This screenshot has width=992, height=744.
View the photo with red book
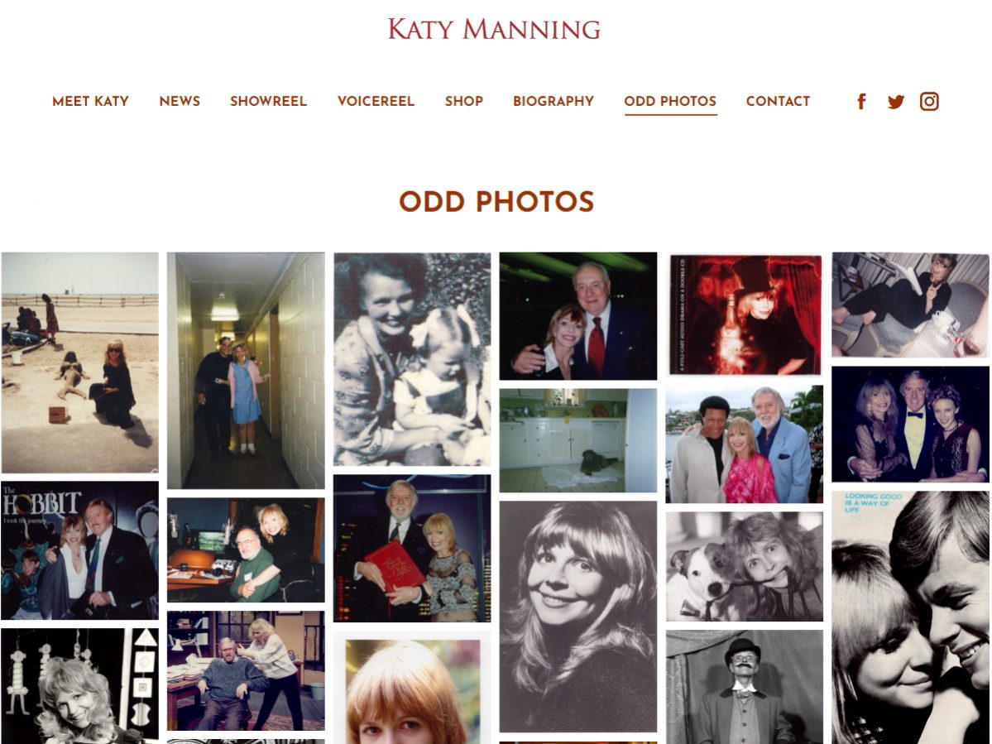click(412, 549)
